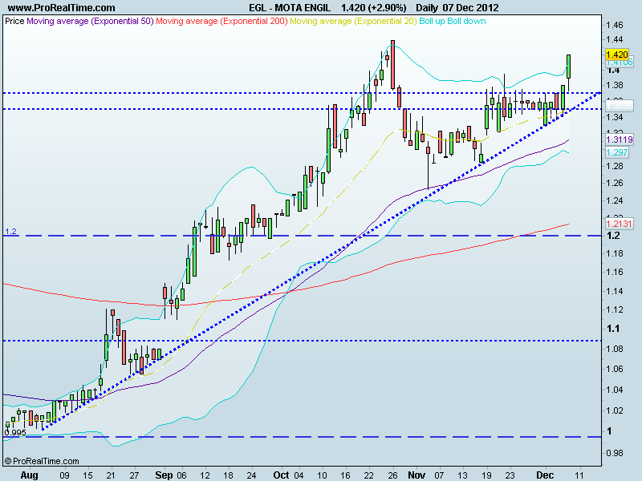Click the Boll down legend label
The width and height of the screenshot is (642, 481).
(x=466, y=21)
